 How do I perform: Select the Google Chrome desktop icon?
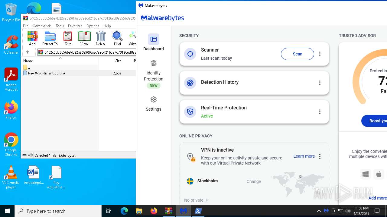click(x=11, y=145)
